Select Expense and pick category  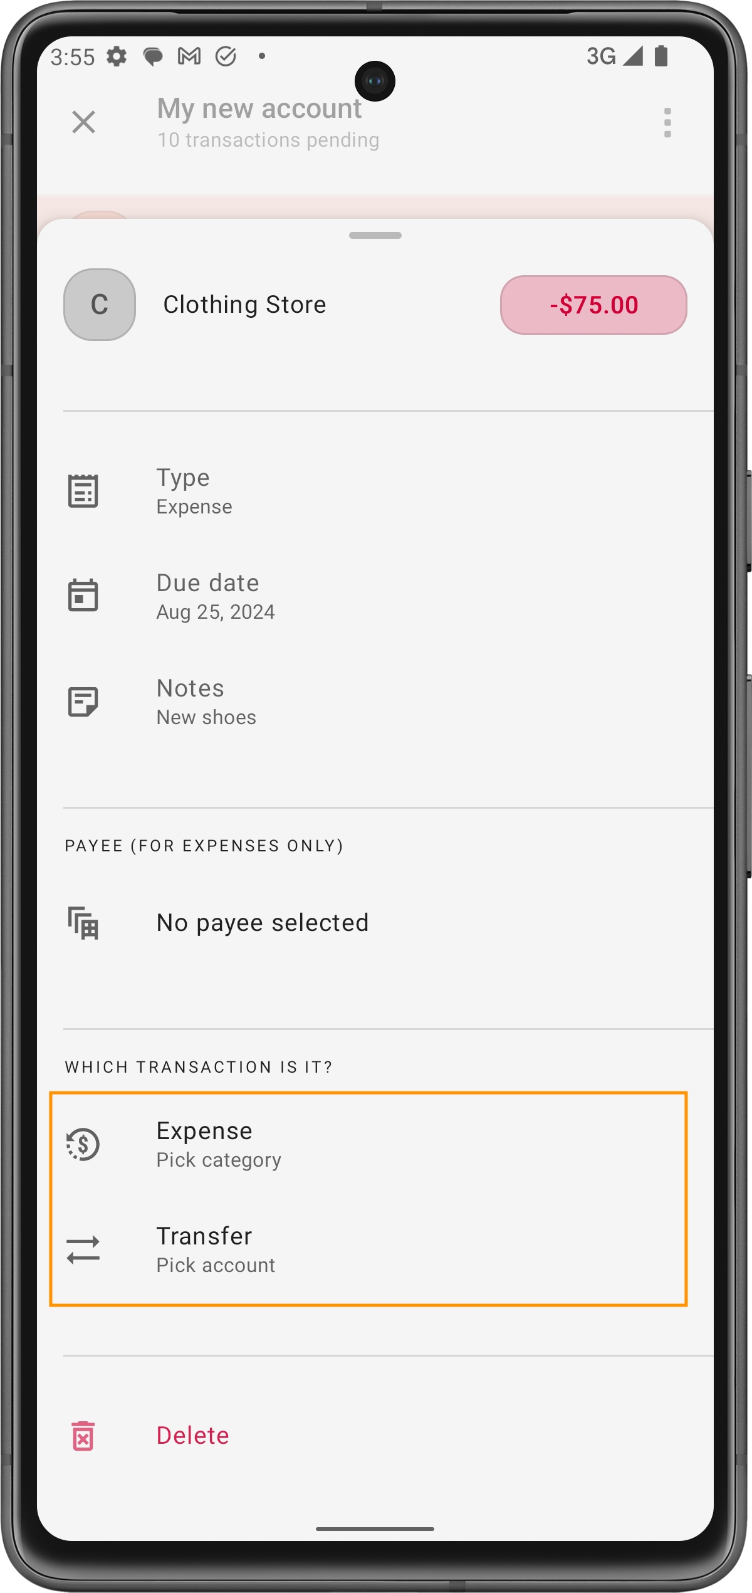tap(369, 1144)
